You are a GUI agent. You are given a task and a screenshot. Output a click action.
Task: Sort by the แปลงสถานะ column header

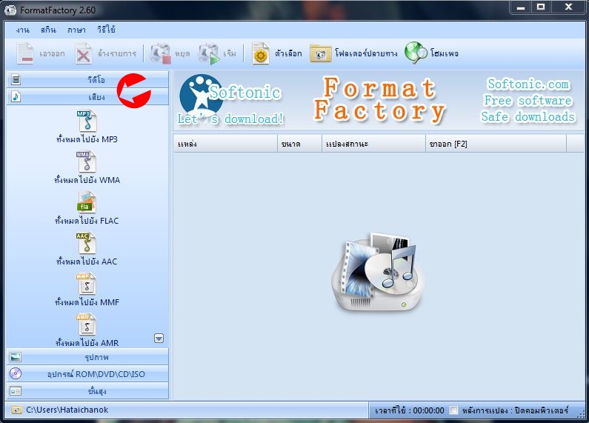point(373,144)
